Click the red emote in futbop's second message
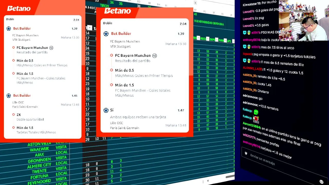This screenshot has width=329, height=185. tap(256, 119)
